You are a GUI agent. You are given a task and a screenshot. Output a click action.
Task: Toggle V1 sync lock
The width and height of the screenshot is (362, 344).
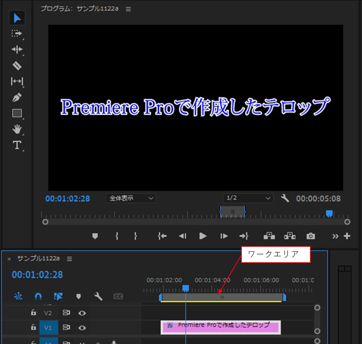(66, 327)
